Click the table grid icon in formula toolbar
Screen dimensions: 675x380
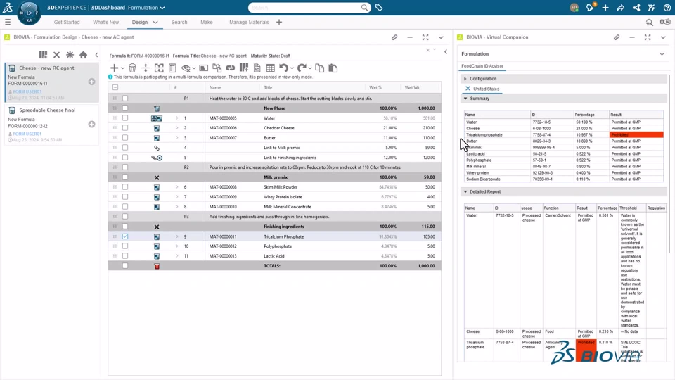(x=270, y=68)
